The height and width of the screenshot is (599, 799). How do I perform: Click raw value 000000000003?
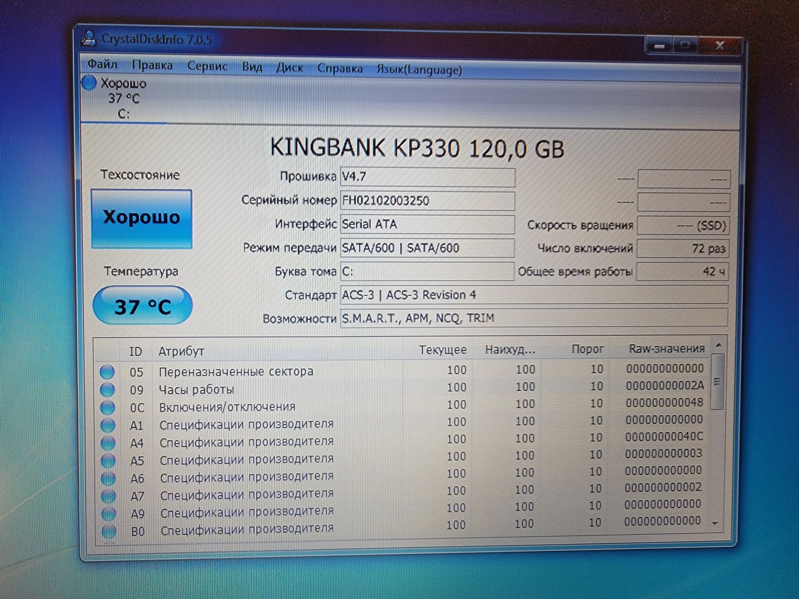(664, 454)
